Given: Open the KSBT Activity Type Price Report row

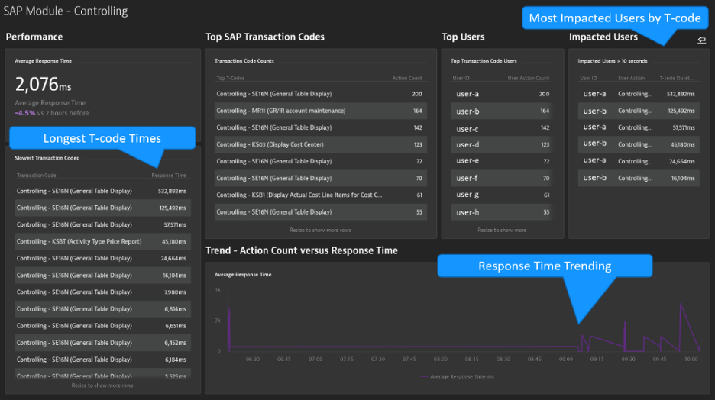Looking at the screenshot, I should (x=102, y=241).
